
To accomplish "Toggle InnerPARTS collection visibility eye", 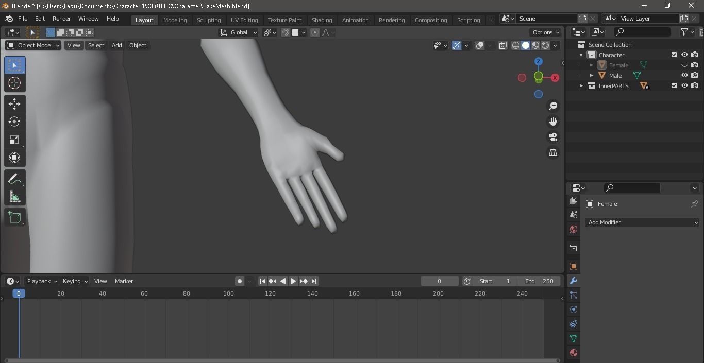I will coord(684,85).
